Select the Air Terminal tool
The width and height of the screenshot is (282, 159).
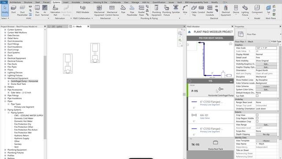click(45, 11)
